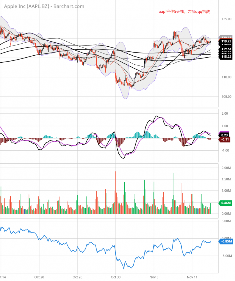
Task: Click the 5.00M axis label in bottom panel
Action: point(226,221)
